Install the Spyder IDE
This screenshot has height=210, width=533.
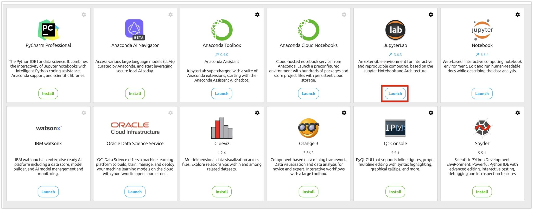pos(482,192)
